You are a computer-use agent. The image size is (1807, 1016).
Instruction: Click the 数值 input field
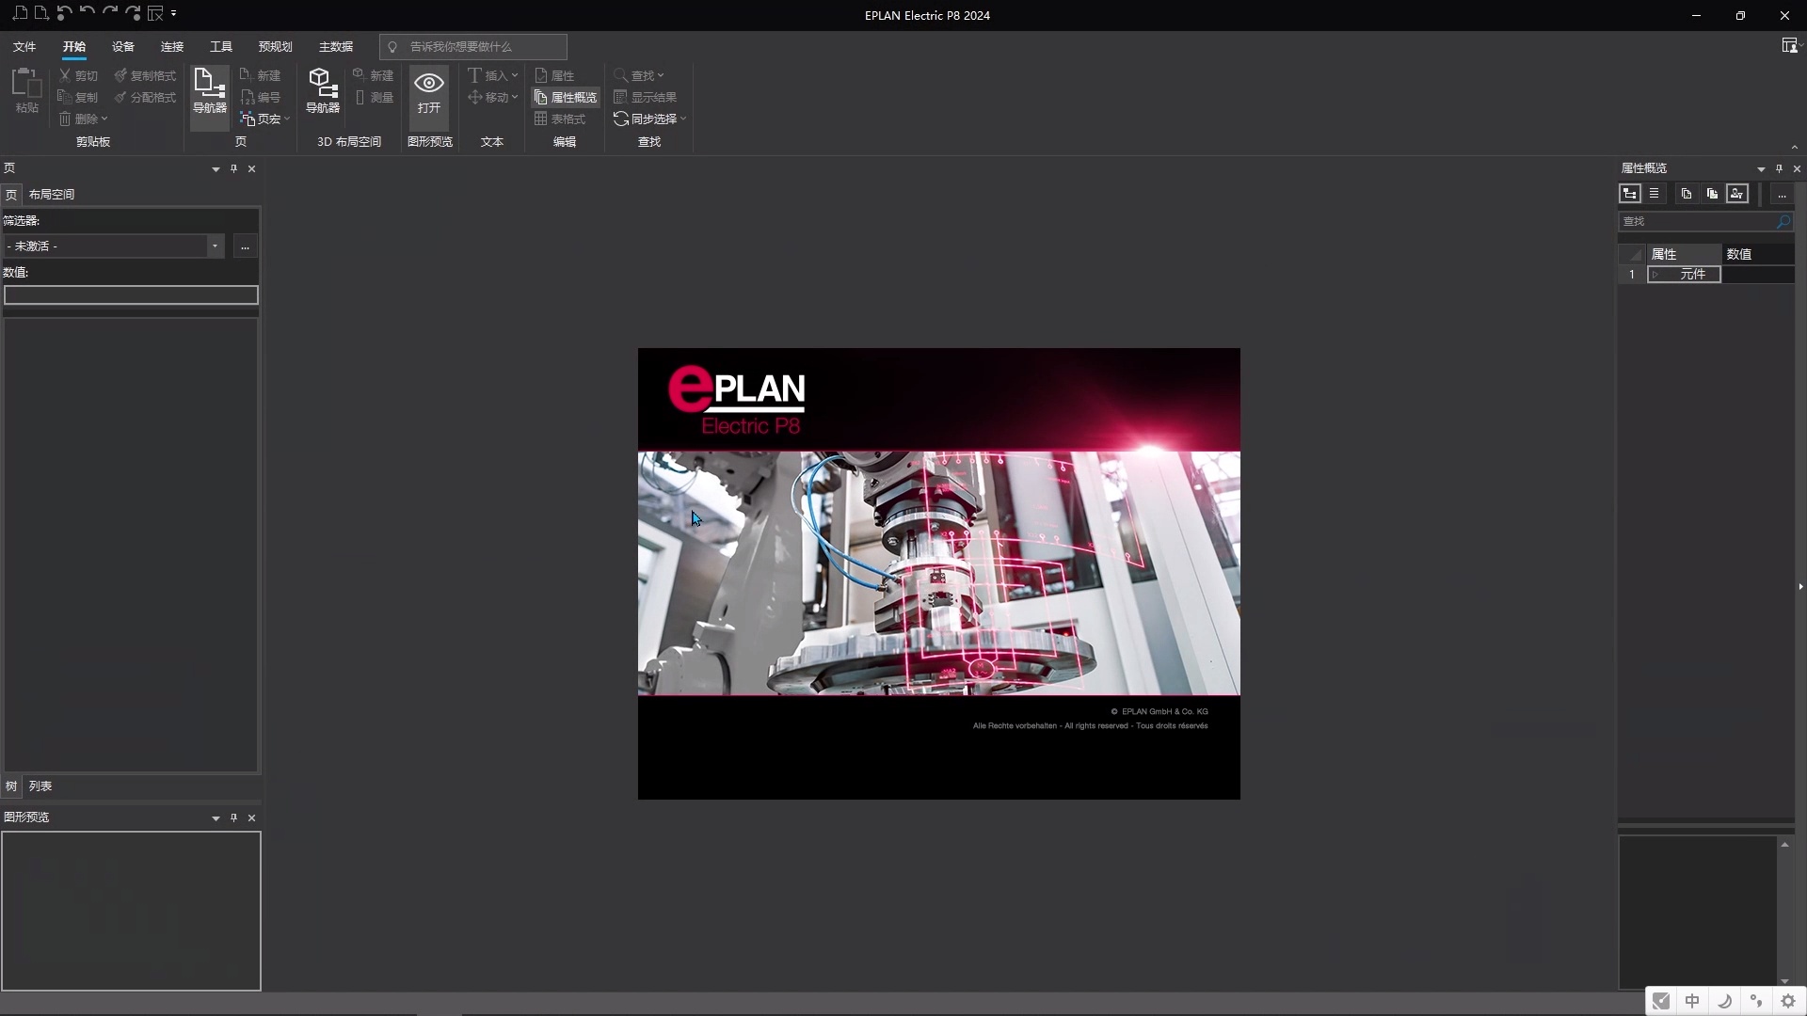131,295
